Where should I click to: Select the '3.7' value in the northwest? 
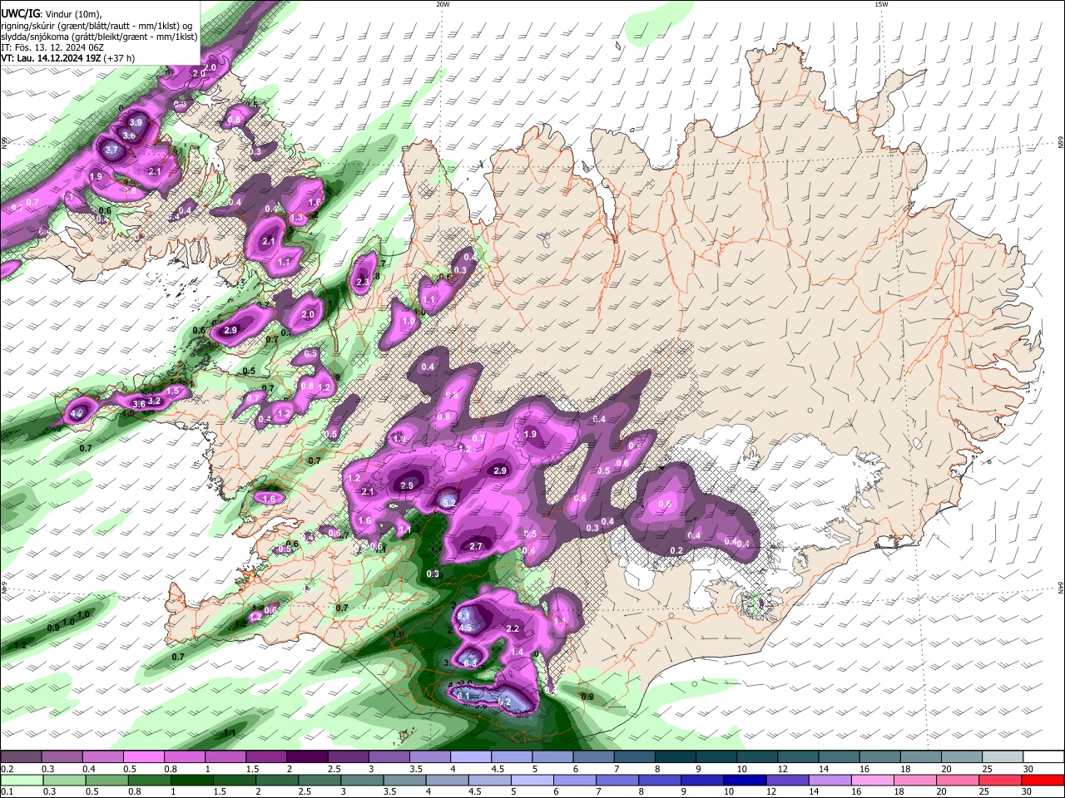pyautogui.click(x=111, y=150)
